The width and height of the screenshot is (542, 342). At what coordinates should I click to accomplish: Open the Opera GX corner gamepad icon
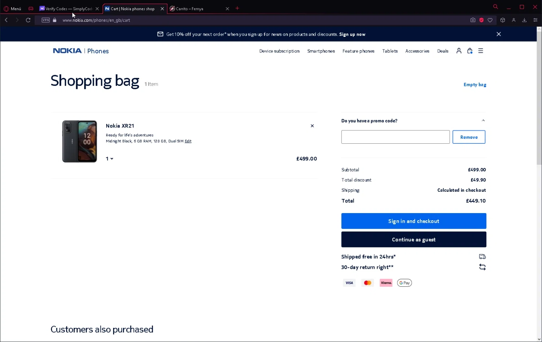coord(31,9)
